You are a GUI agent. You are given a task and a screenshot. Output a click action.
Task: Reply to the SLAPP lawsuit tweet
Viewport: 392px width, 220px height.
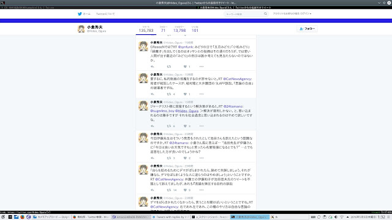153,94
